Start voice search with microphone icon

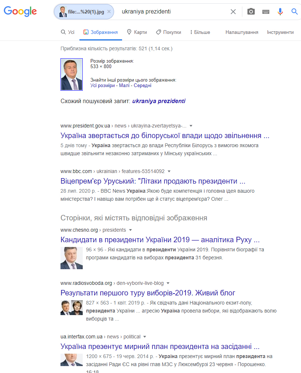(280, 11)
